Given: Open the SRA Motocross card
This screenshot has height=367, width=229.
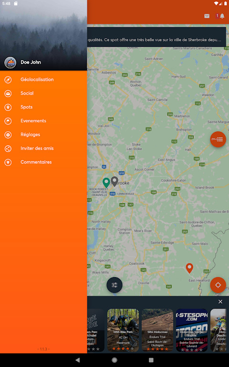Looking at the screenshot, I should coord(157,330).
